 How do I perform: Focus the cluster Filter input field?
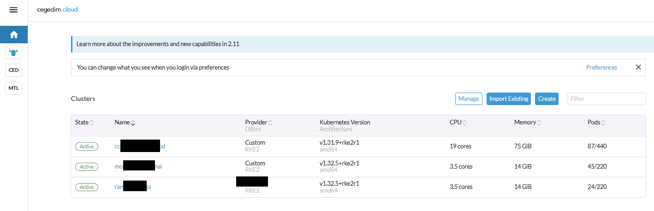(x=606, y=99)
